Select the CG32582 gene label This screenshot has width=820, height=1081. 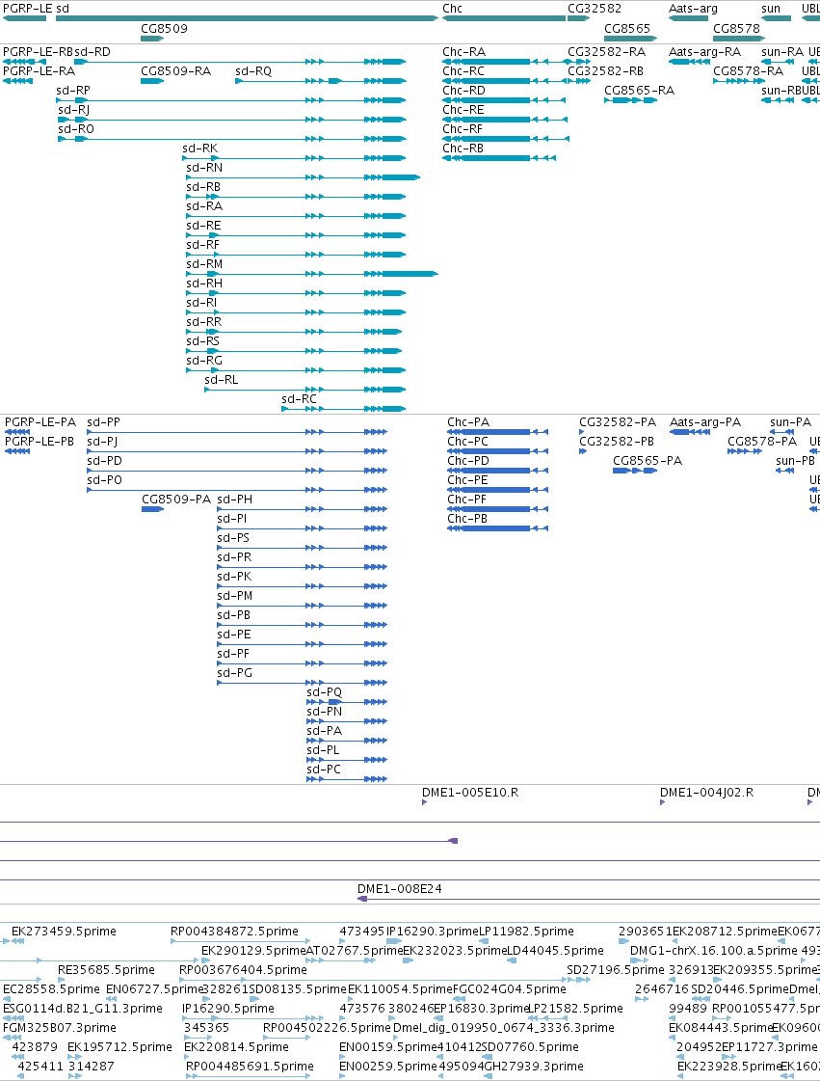[x=594, y=9]
